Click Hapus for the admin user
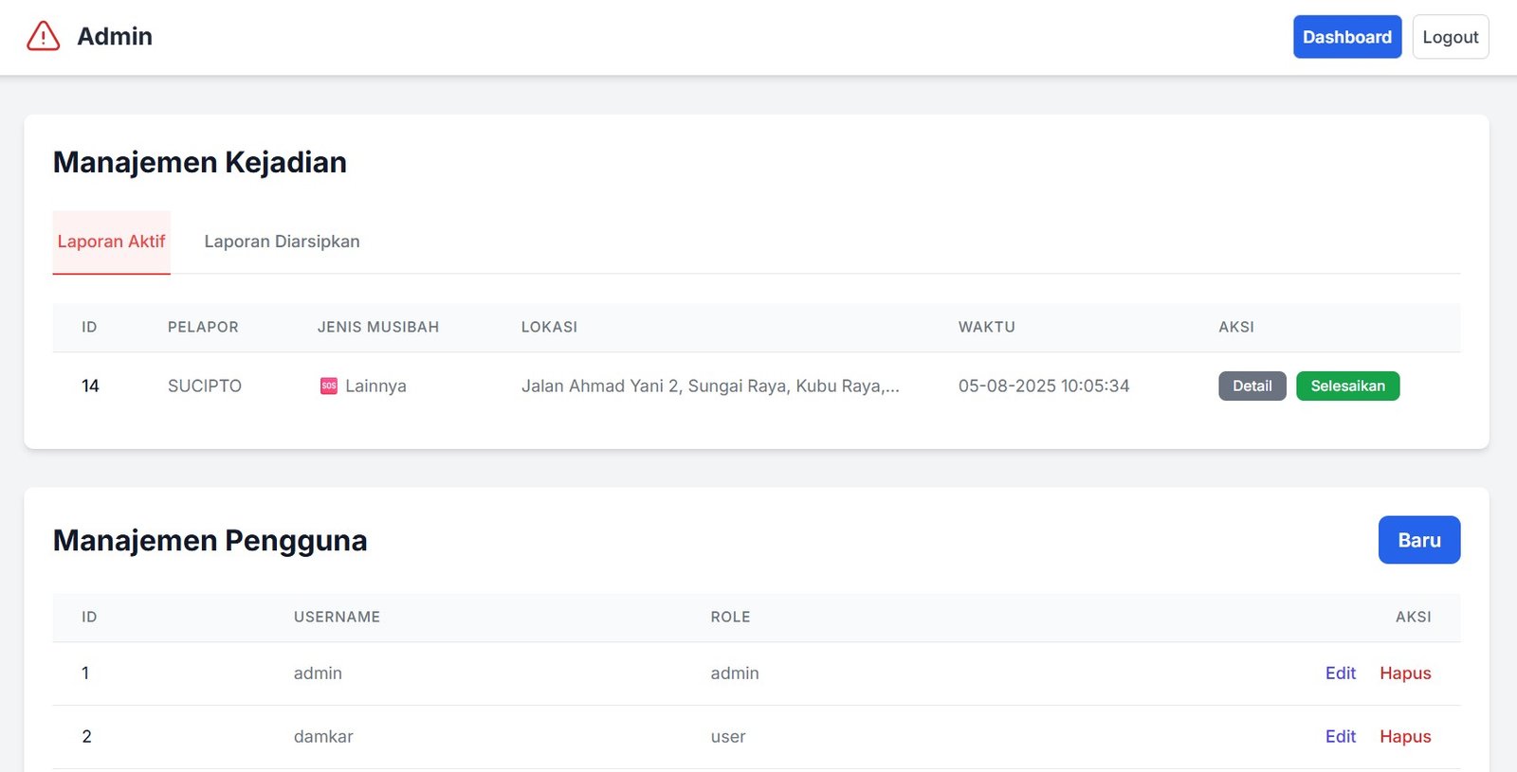This screenshot has width=1517, height=772. click(1404, 673)
